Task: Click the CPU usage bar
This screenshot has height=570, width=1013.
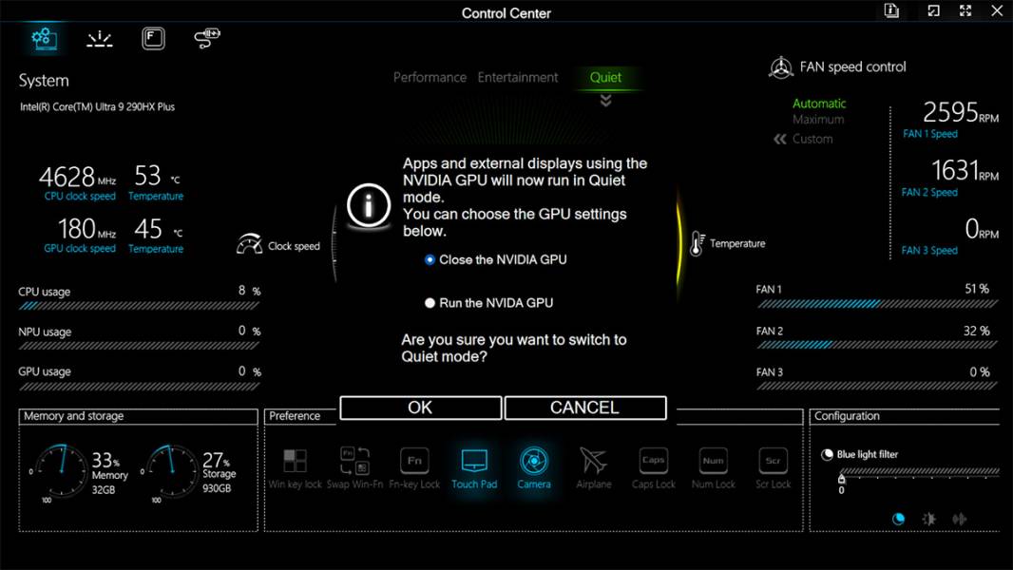Action: [139, 307]
